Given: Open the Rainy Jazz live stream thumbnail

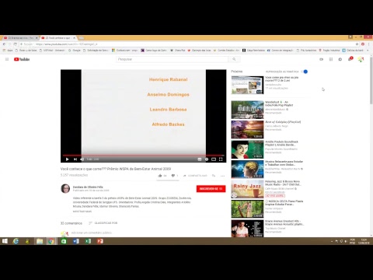Looking at the screenshot, I should point(247,189).
